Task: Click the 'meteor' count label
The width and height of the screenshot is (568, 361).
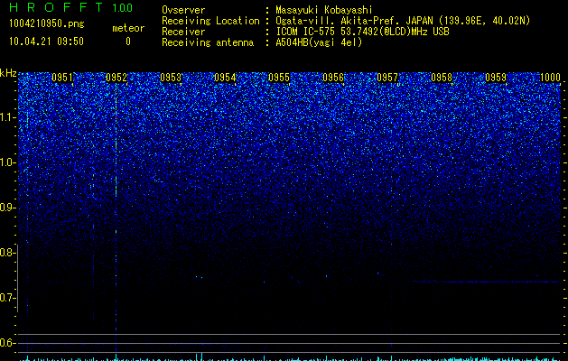Action: (128, 28)
